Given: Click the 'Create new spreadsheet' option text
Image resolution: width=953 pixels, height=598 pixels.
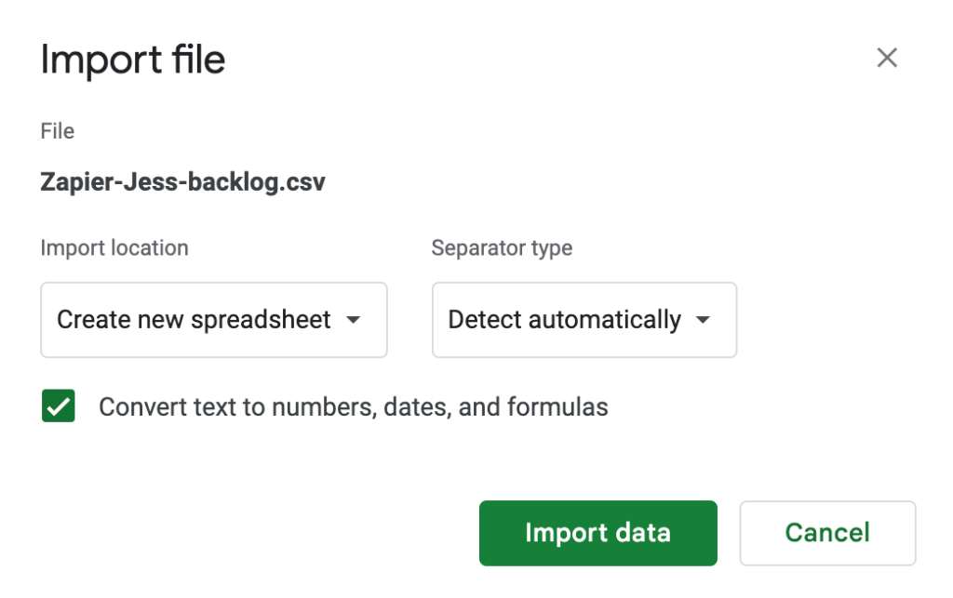Looking at the screenshot, I should [194, 320].
